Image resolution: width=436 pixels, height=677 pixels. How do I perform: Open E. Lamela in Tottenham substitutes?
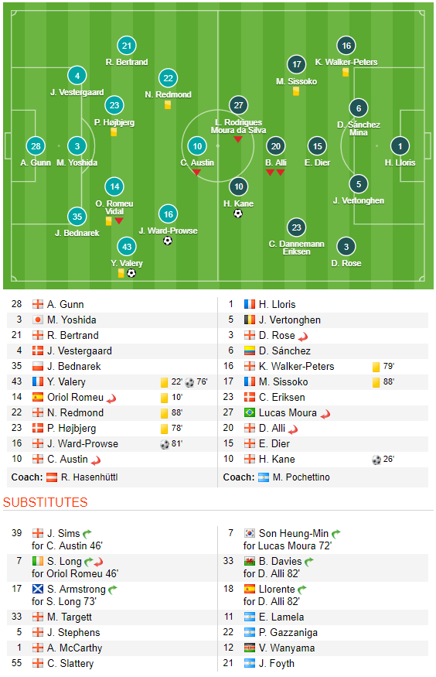pyautogui.click(x=281, y=617)
